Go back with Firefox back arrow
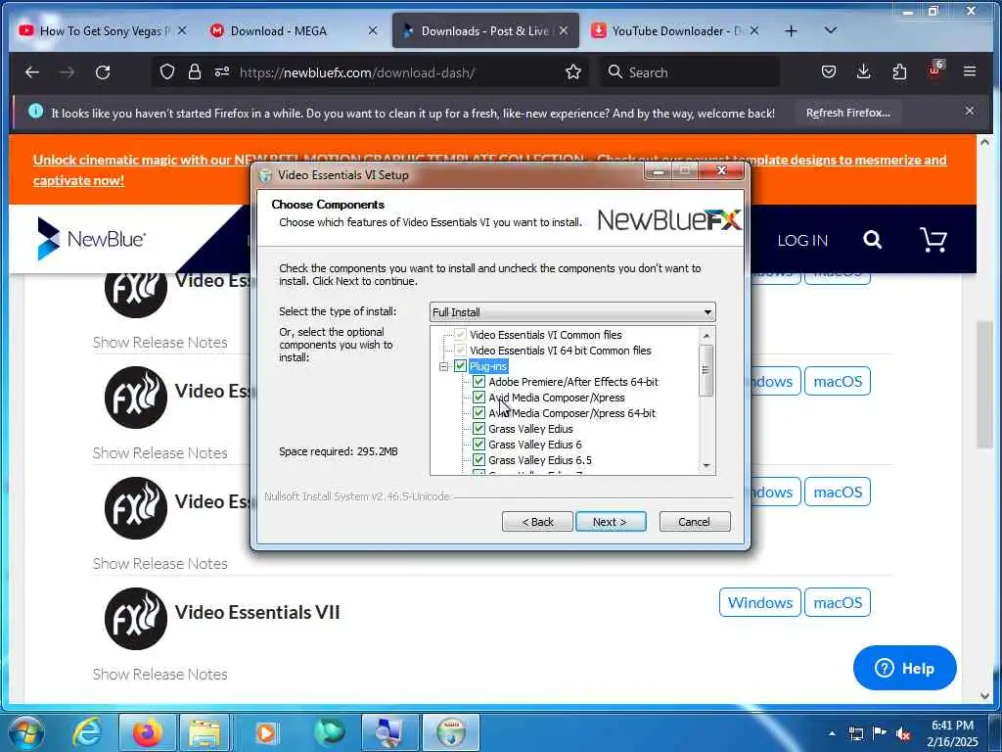This screenshot has width=1002, height=752. click(32, 72)
